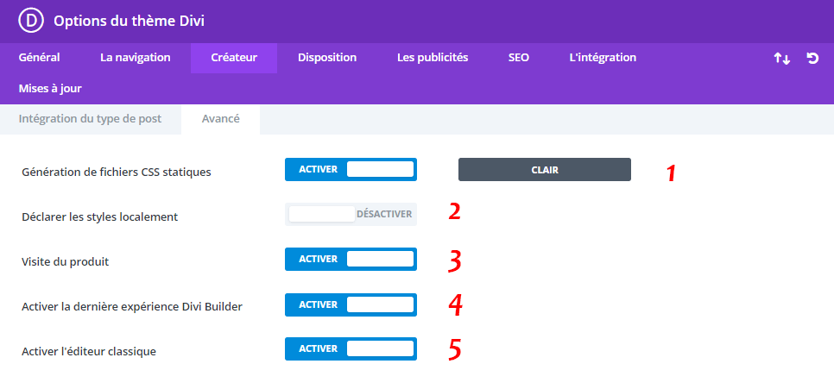
Task: Click the reset options circular arrow icon
Action: [812, 58]
